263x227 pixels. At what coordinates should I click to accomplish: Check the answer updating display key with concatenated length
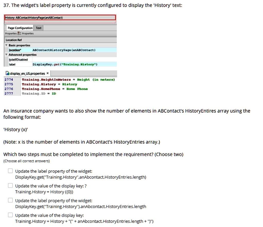pyautogui.click(x=10, y=215)
